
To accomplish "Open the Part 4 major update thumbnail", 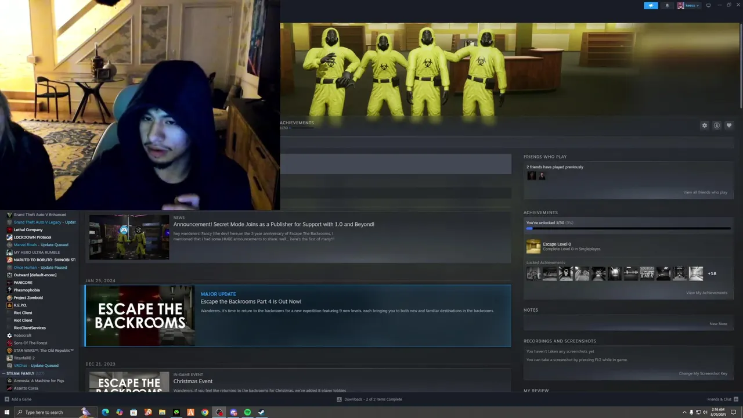I will (140, 316).
